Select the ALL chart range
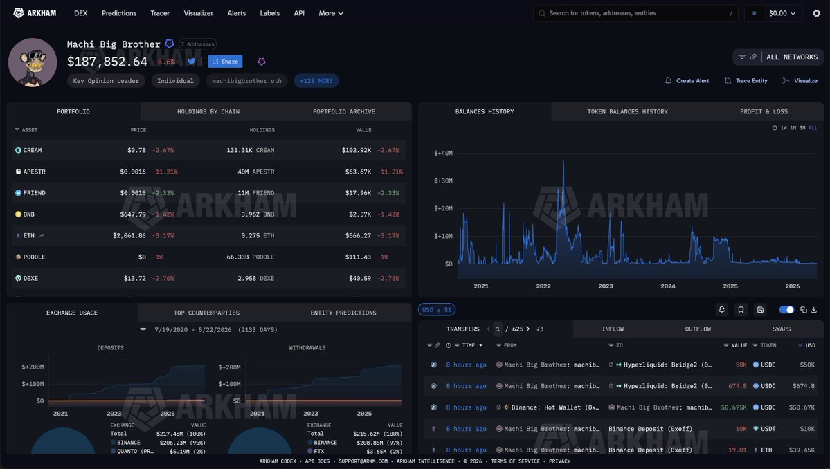Image resolution: width=830 pixels, height=469 pixels. click(x=813, y=128)
